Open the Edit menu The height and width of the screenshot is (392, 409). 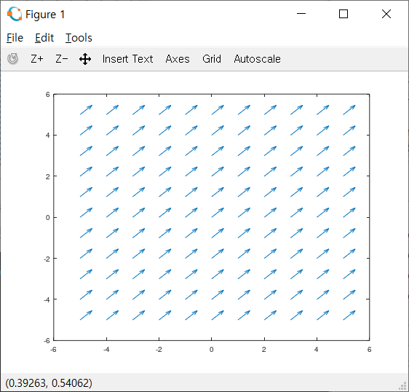click(44, 38)
